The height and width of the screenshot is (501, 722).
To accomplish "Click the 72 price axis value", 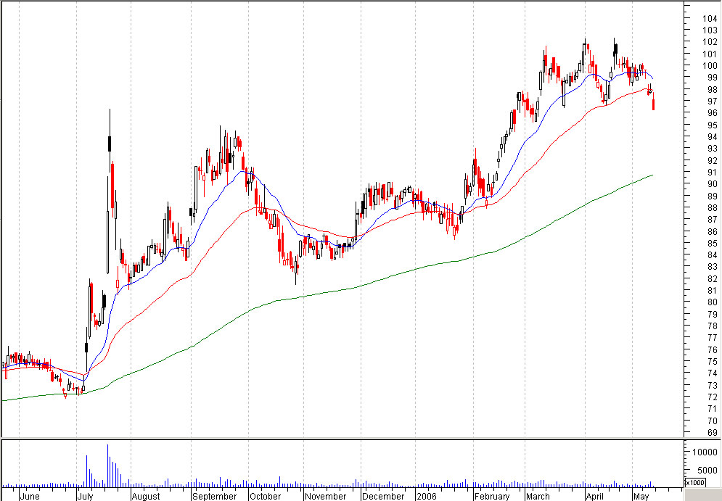I will click(x=713, y=397).
